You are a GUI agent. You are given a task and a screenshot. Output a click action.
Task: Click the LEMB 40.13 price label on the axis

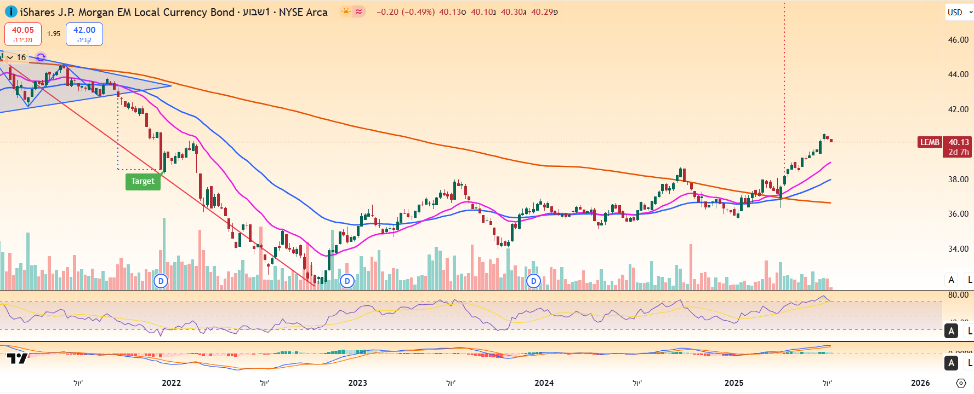pyautogui.click(x=944, y=142)
